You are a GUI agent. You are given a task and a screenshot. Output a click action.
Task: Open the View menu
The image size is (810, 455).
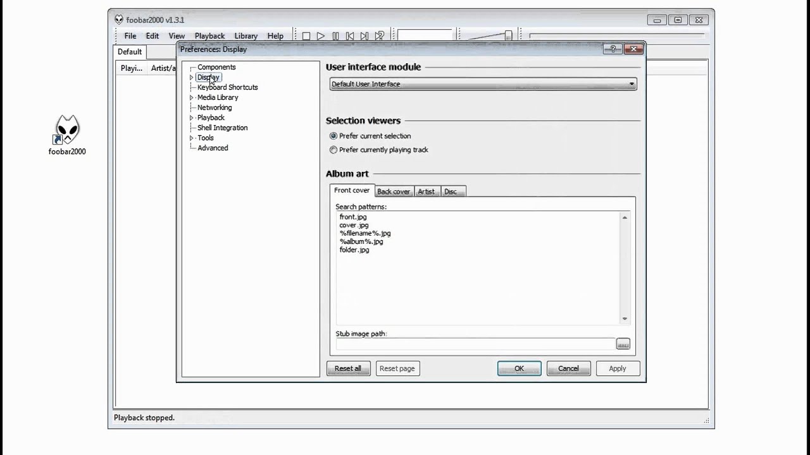point(177,36)
